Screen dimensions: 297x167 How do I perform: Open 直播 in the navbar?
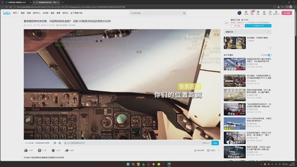pos(29,13)
